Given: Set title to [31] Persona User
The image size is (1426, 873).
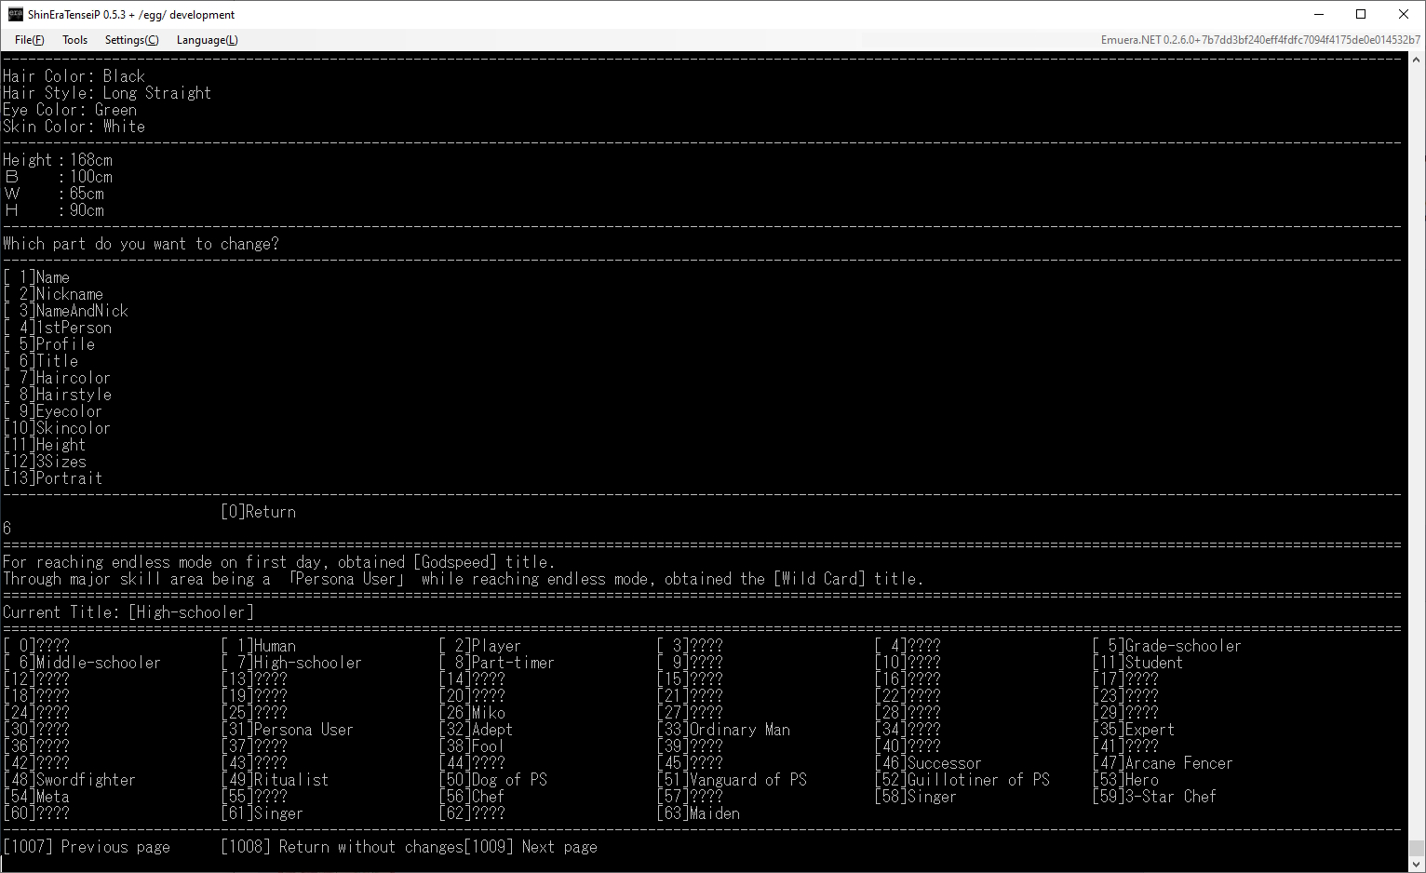Looking at the screenshot, I should point(288,730).
